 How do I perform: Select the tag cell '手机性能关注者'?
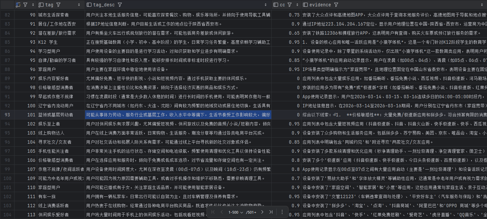tap(61, 151)
